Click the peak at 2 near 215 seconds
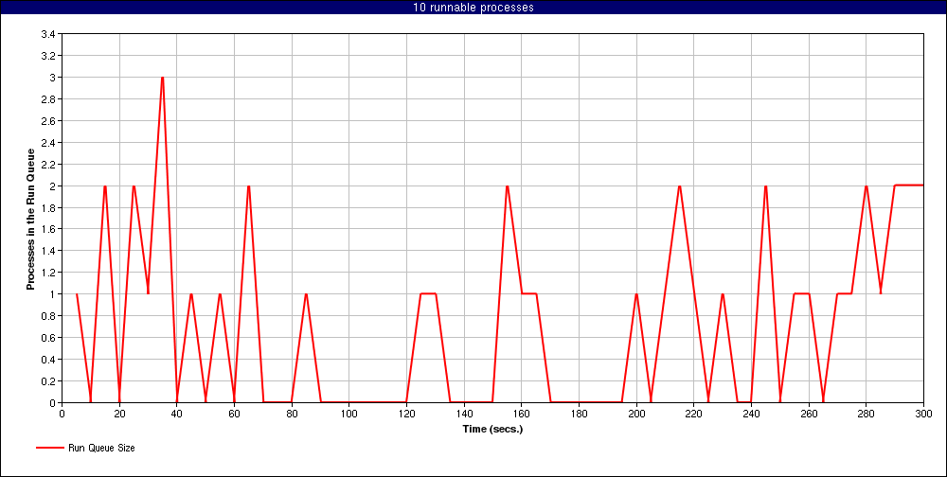 (679, 185)
